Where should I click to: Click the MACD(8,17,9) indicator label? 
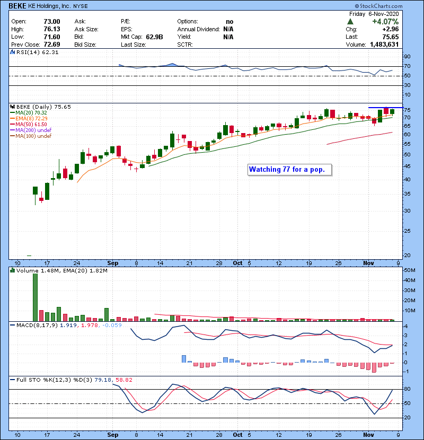pos(37,325)
